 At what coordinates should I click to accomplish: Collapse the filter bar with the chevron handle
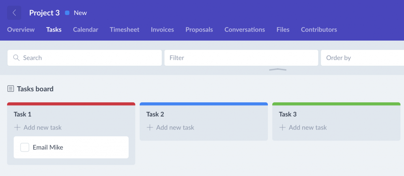[x=278, y=69]
